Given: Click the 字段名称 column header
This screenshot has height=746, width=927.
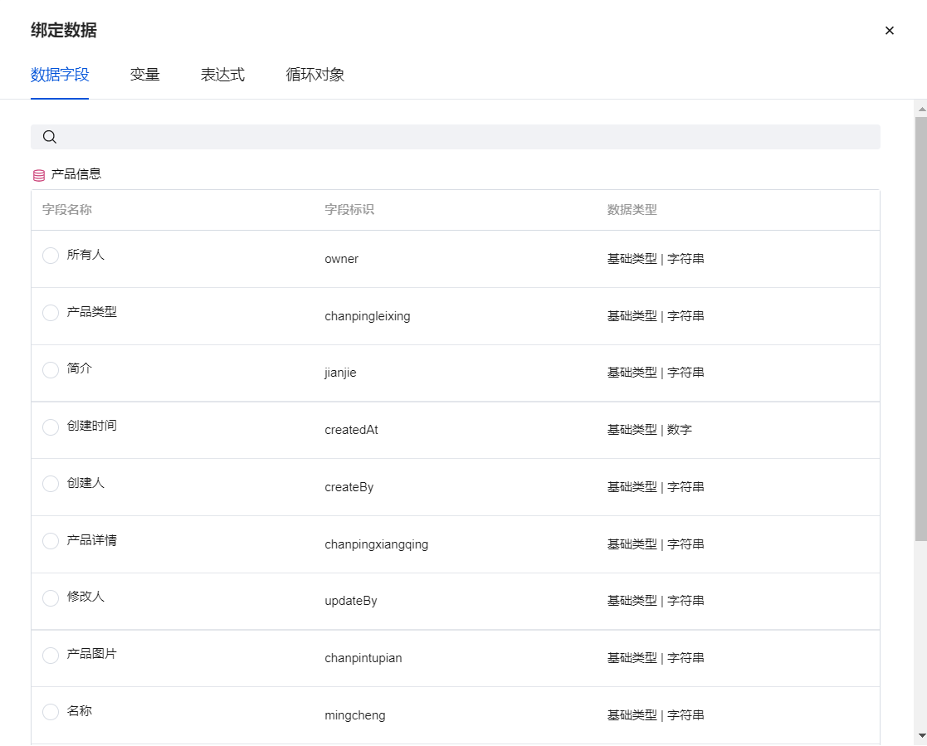Looking at the screenshot, I should click(66, 209).
